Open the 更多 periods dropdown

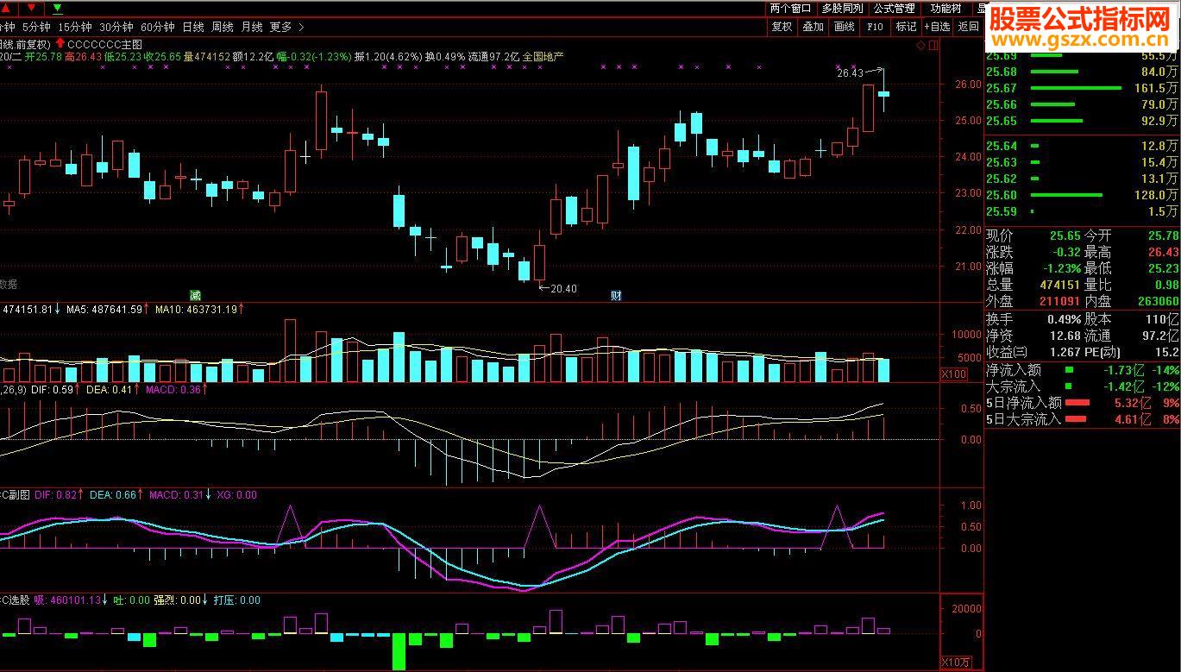point(281,27)
